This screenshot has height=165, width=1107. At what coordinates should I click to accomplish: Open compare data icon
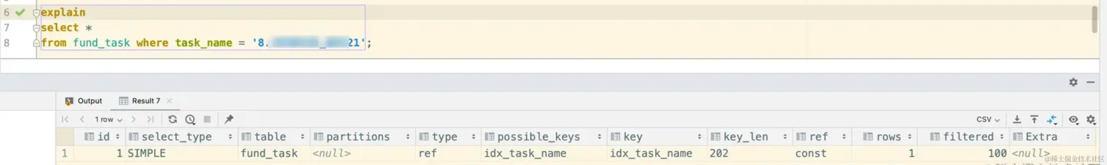coord(1052,119)
